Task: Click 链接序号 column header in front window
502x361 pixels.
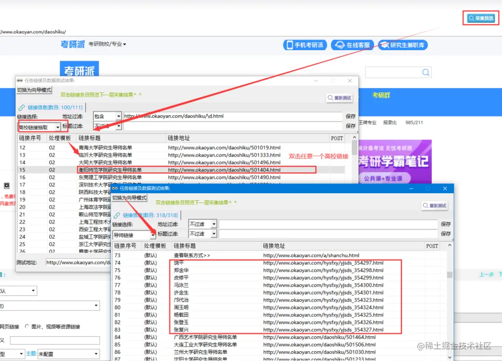Action: coord(127,246)
